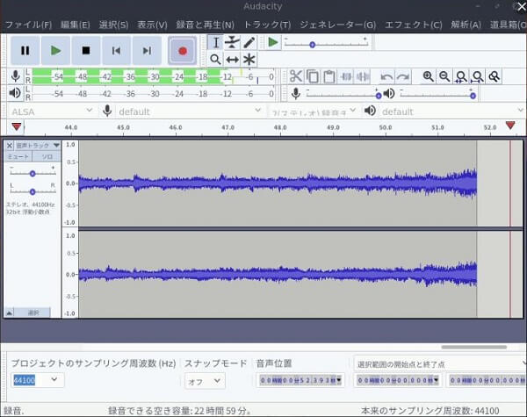Adjust the playback speed slider
The width and height of the screenshot is (527, 417).
click(x=326, y=44)
